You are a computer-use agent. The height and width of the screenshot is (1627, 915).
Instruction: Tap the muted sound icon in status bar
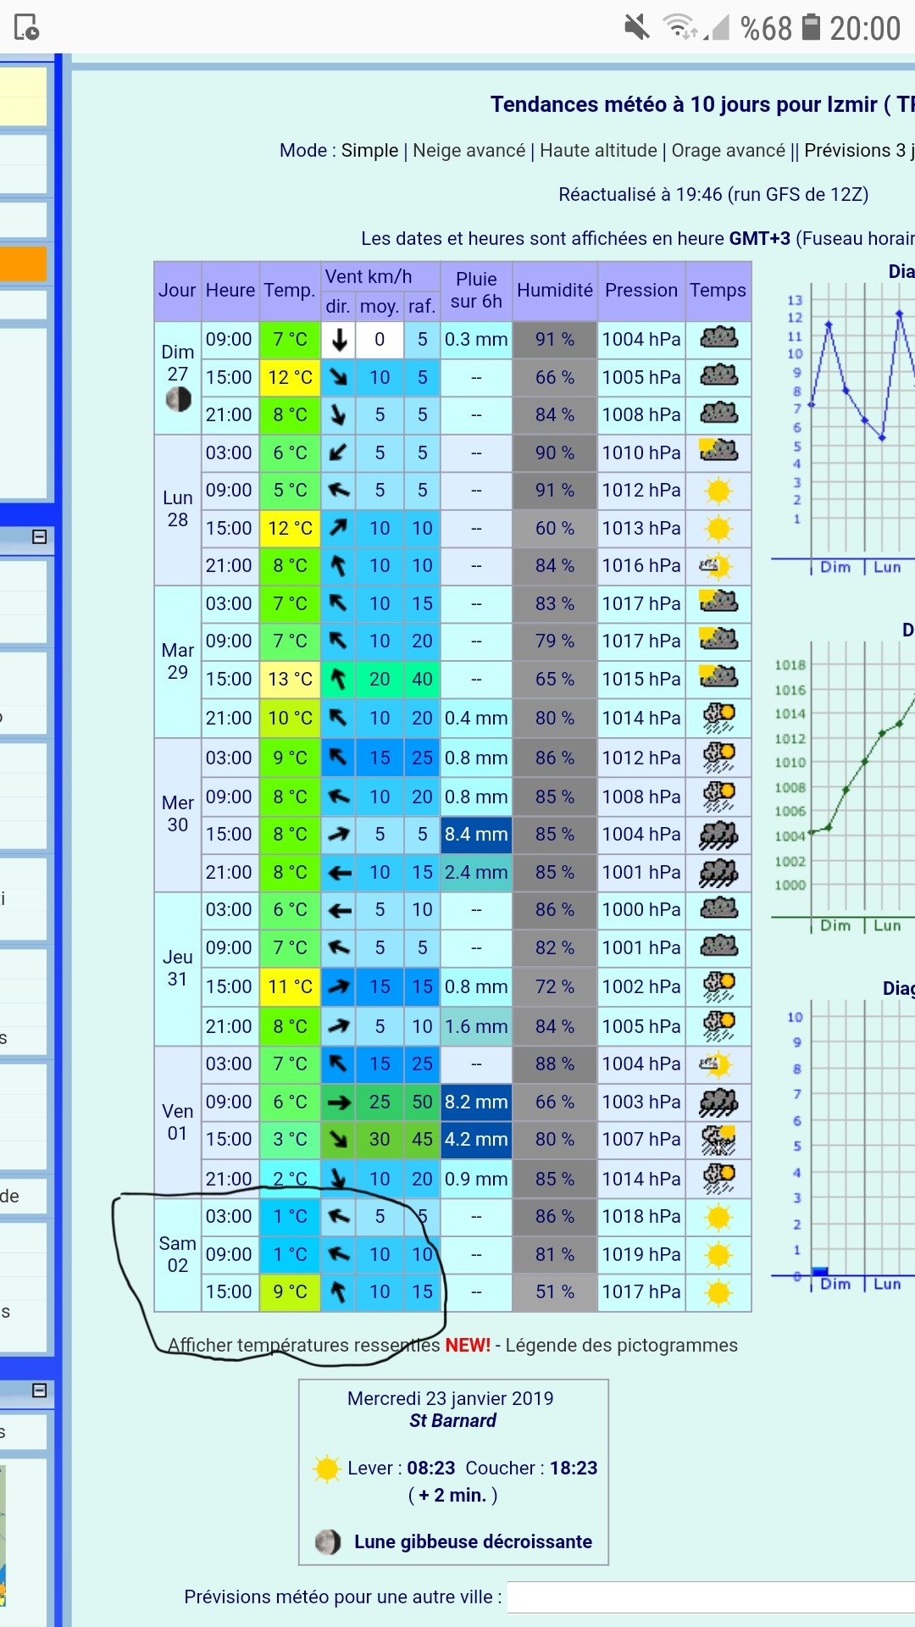(x=637, y=27)
